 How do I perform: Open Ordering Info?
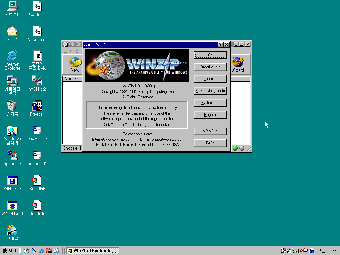pyautogui.click(x=210, y=67)
